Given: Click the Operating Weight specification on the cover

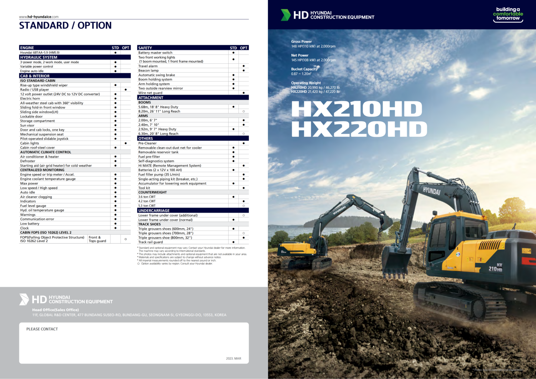Looking at the screenshot, I should (315, 87).
